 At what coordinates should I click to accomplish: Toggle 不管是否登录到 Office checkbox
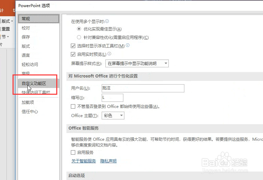[73, 106]
